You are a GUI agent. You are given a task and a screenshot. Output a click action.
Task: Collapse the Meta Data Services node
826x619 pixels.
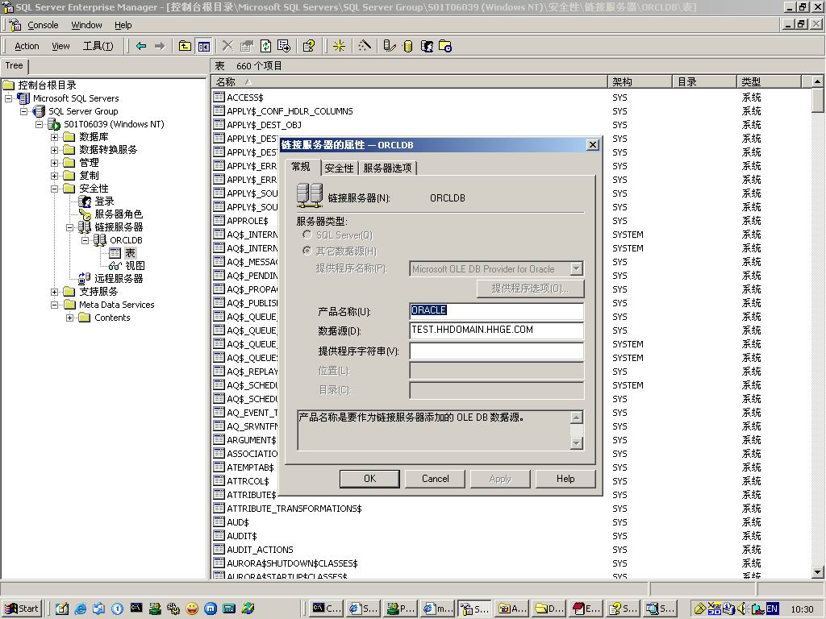pos(54,305)
